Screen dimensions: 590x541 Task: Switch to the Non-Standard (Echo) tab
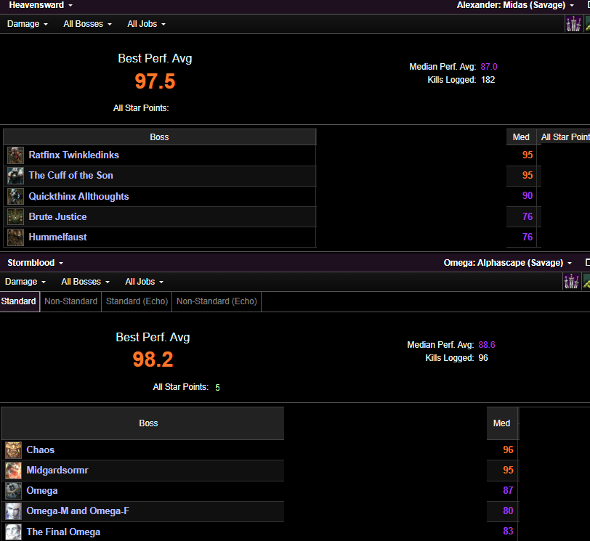[217, 301]
